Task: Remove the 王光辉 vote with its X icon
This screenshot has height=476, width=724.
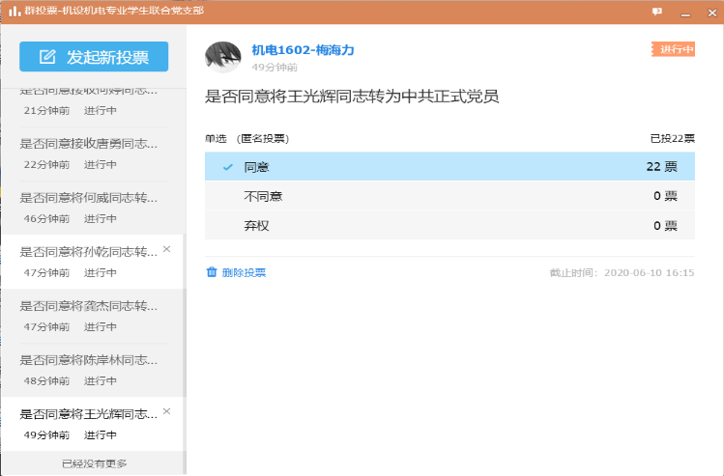Action: point(166,411)
